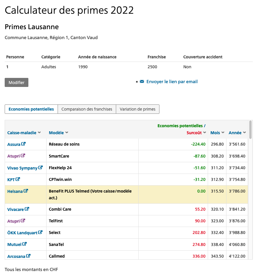The width and height of the screenshot is (256, 276).
Task: Sort by Mois column chevron
Action: coord(223,132)
